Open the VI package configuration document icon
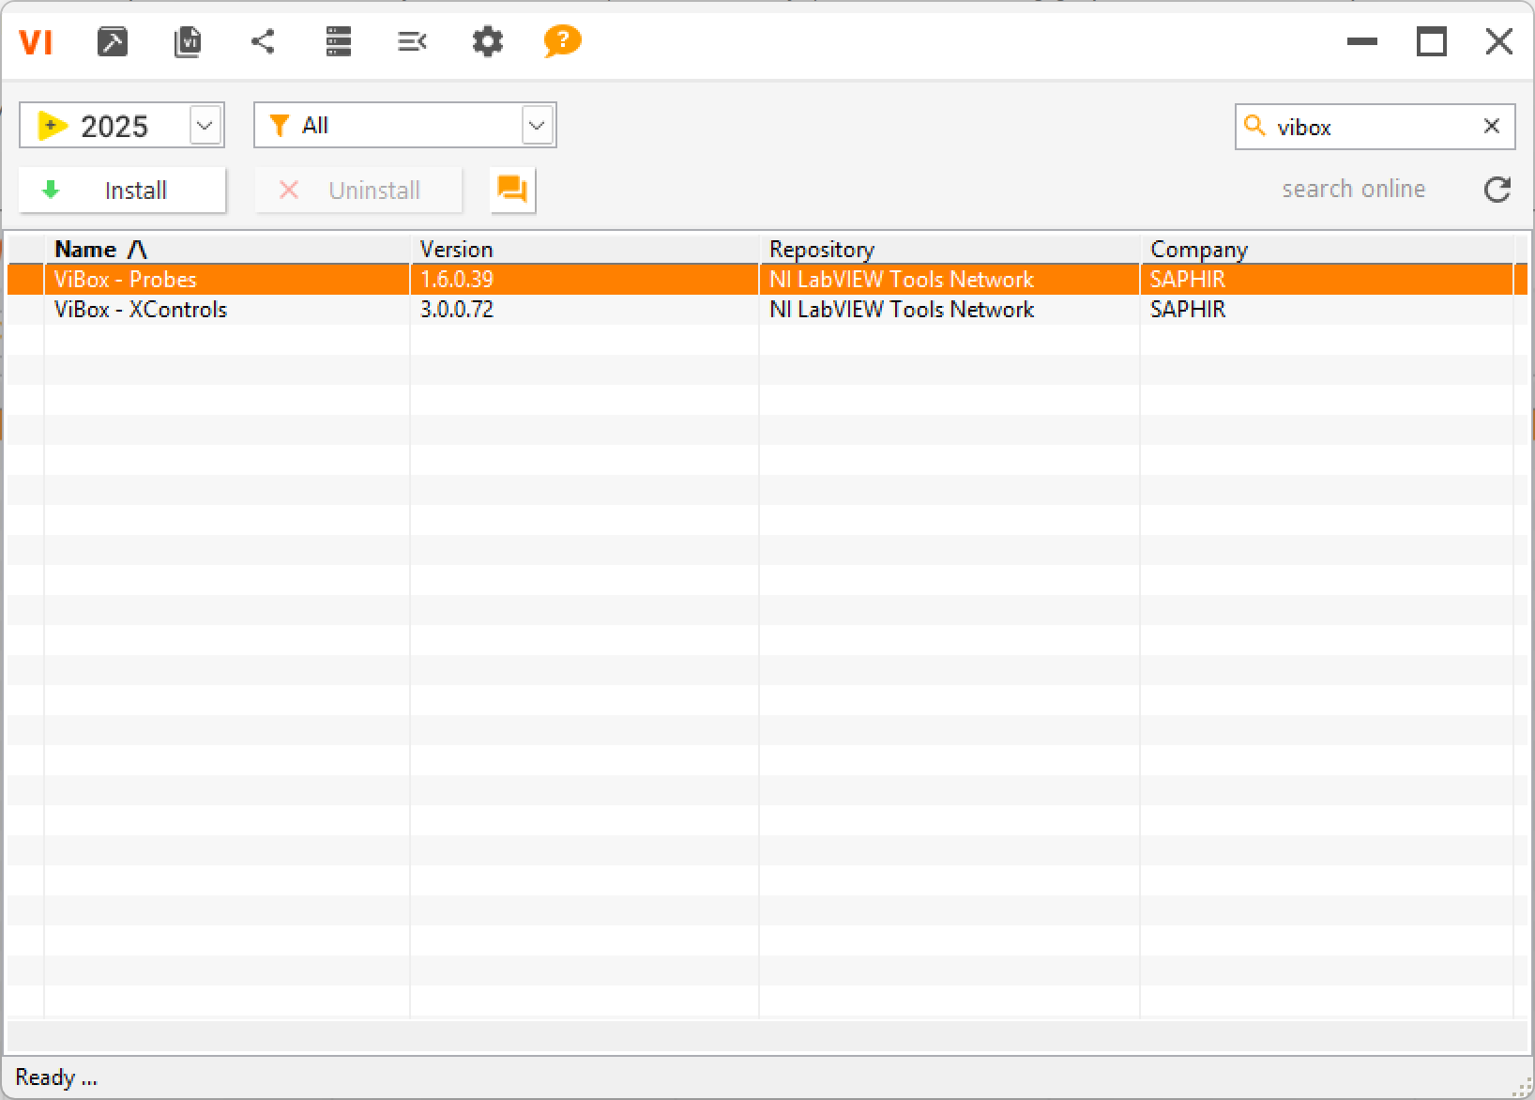 point(188,41)
